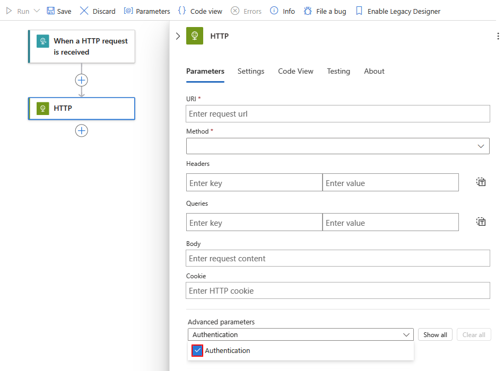Image resolution: width=504 pixels, height=371 pixels.
Task: Click the Show all button
Action: coord(435,334)
